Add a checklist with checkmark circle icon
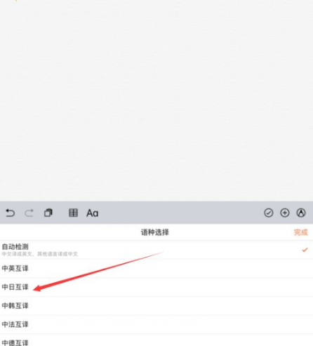The height and width of the screenshot is (346, 313). [x=269, y=213]
